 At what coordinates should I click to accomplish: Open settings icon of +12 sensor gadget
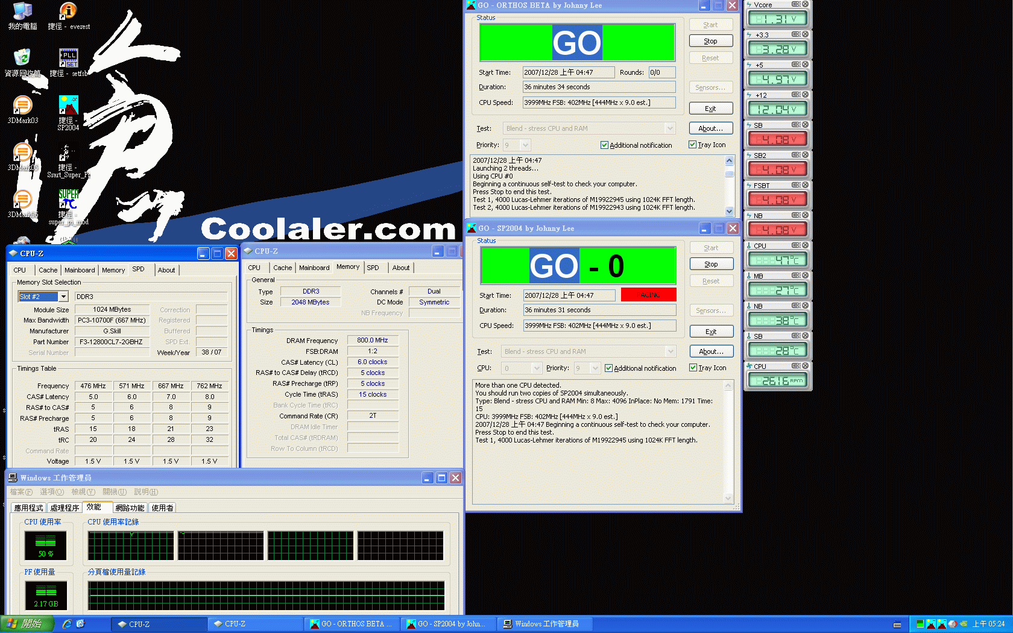pyautogui.click(x=796, y=95)
